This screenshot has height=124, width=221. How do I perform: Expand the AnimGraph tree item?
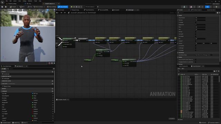click(x=1, y=79)
